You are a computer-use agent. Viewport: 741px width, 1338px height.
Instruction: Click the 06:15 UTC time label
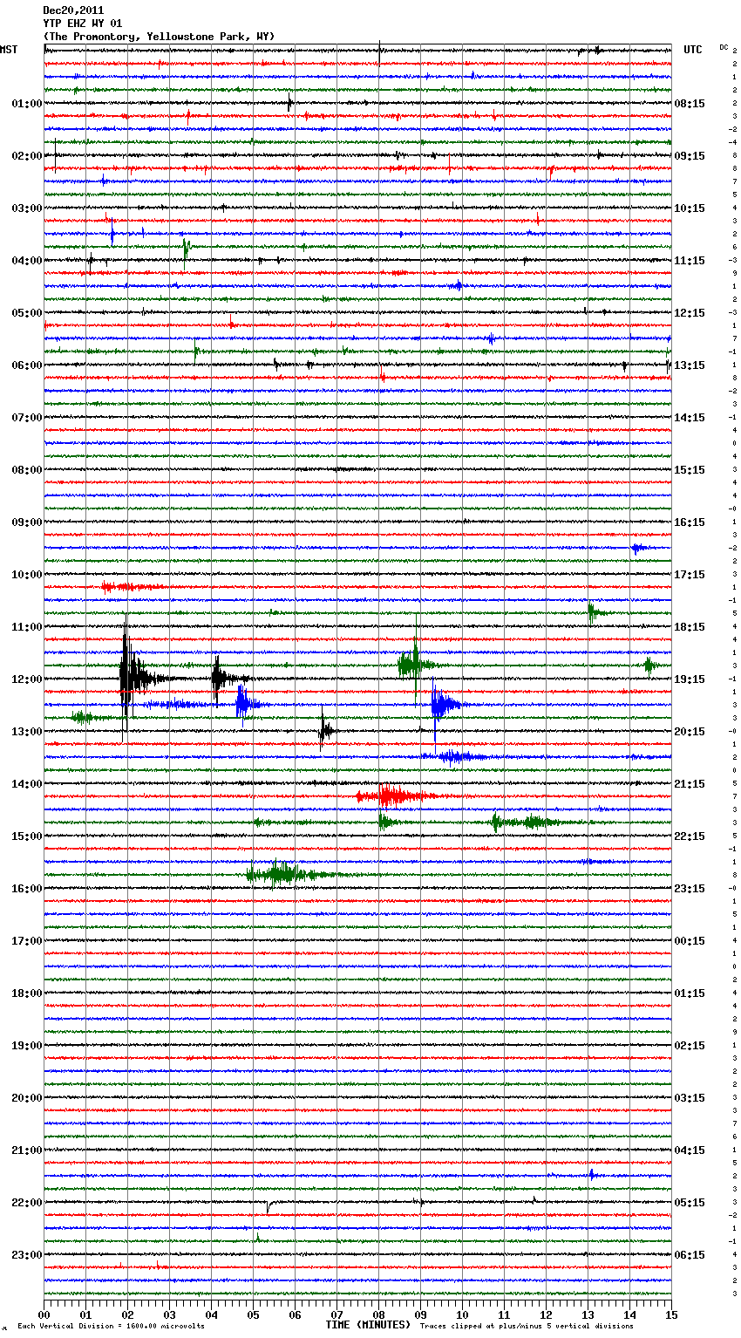pos(690,1255)
